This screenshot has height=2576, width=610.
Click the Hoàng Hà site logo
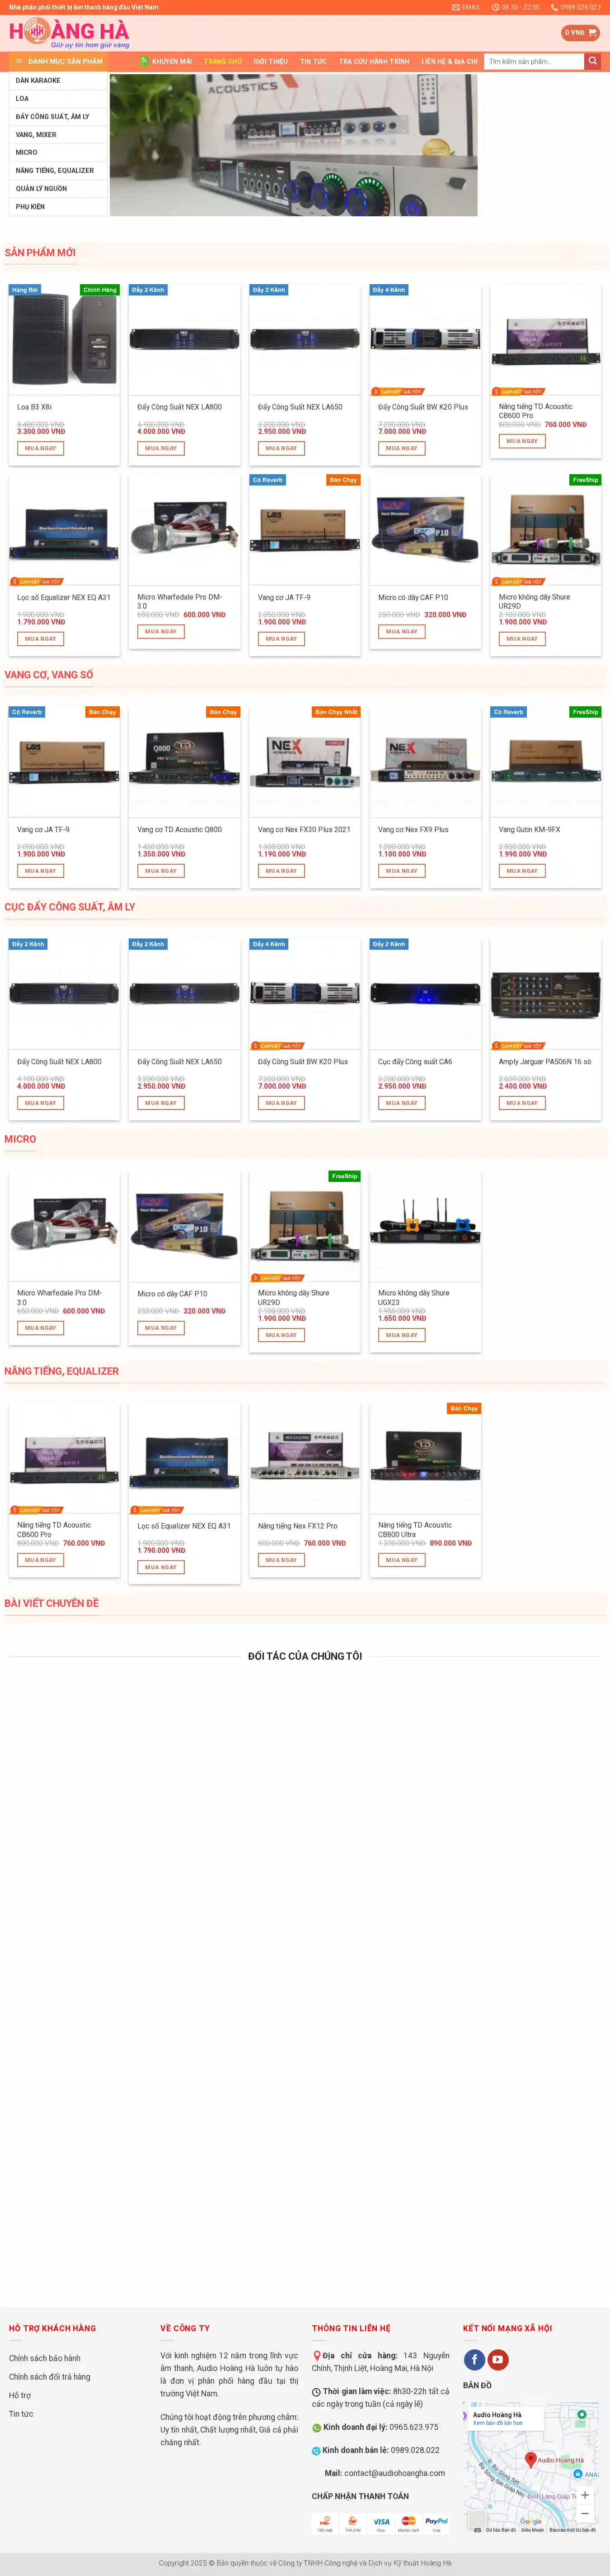[70, 33]
